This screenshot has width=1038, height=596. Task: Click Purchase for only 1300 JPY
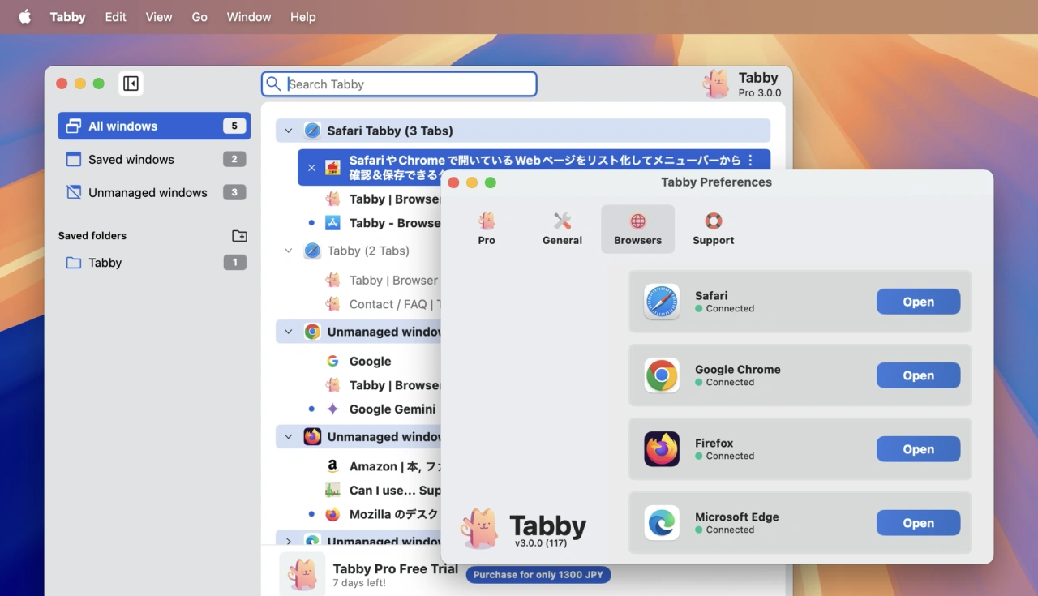pyautogui.click(x=538, y=575)
